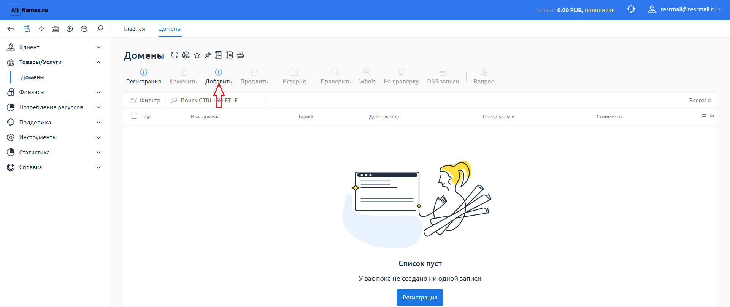The width and height of the screenshot is (730, 307).
Task: Click the Действует до column header
Action: pos(385,117)
